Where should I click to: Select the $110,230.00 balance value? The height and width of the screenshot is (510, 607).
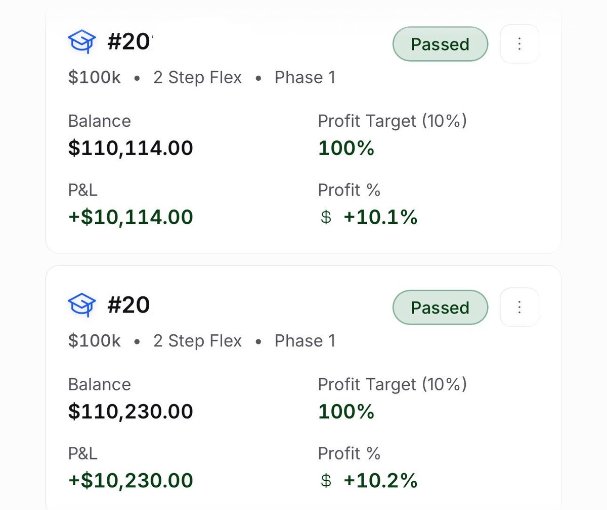tap(131, 412)
